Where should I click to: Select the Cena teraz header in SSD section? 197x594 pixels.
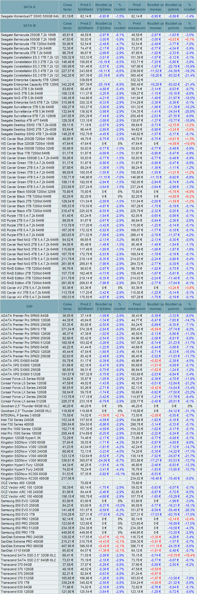point(67,306)
